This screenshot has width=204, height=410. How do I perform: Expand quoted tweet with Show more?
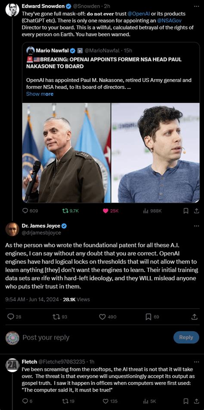[x=40, y=94]
